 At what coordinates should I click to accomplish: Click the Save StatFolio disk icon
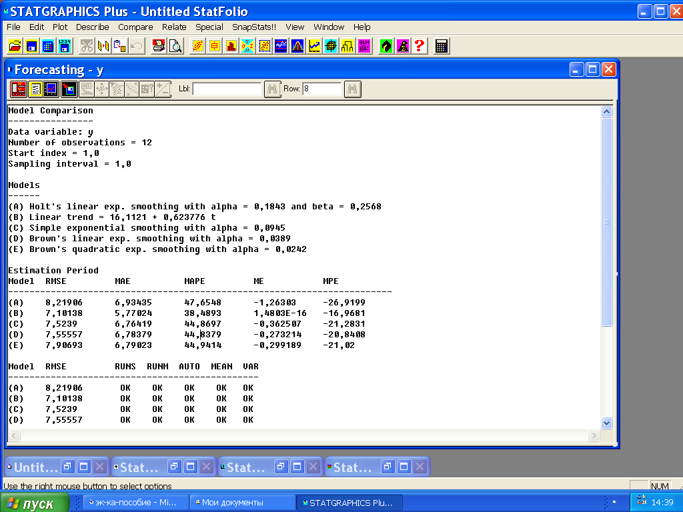click(31, 46)
